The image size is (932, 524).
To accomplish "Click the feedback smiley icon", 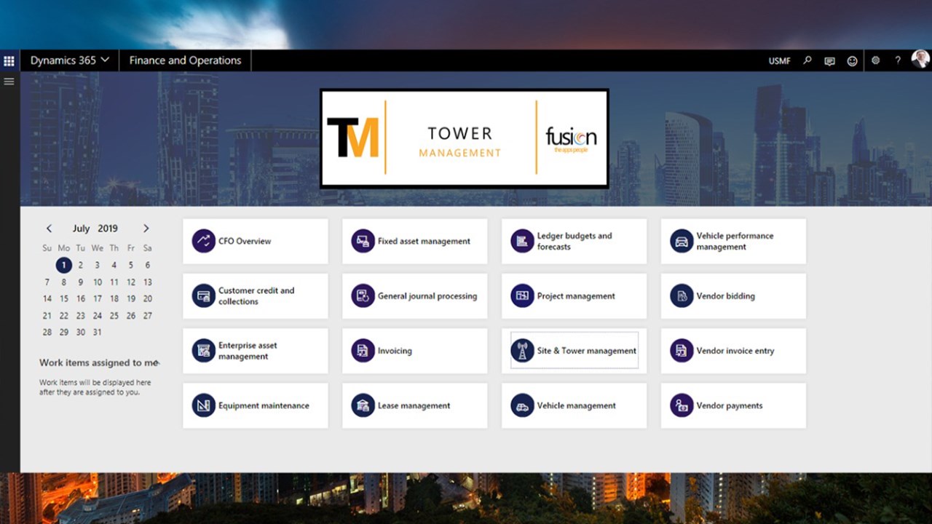I will point(852,61).
